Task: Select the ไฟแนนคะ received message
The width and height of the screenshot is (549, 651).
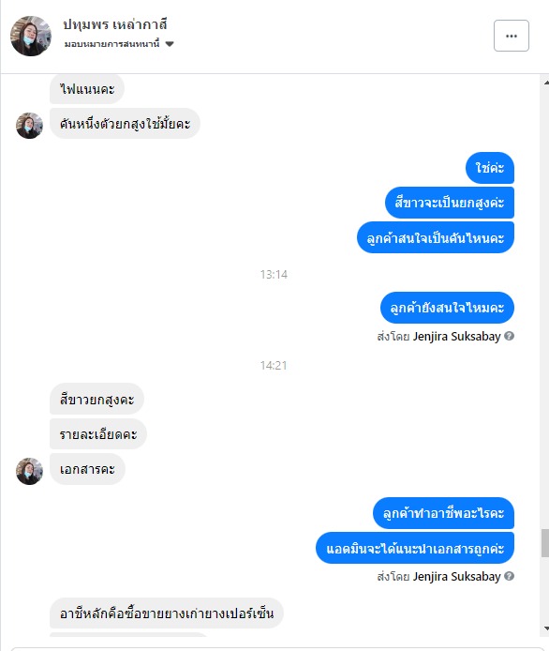Action: [87, 89]
